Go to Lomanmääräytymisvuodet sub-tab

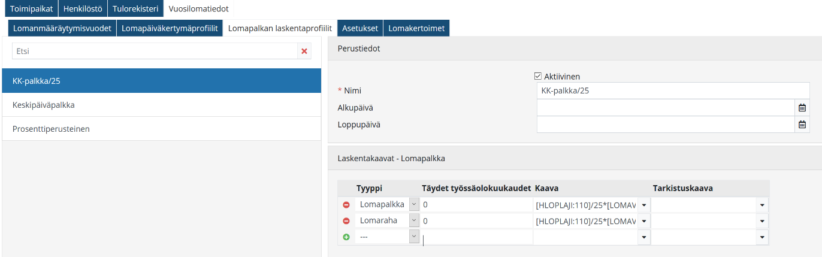coord(62,28)
